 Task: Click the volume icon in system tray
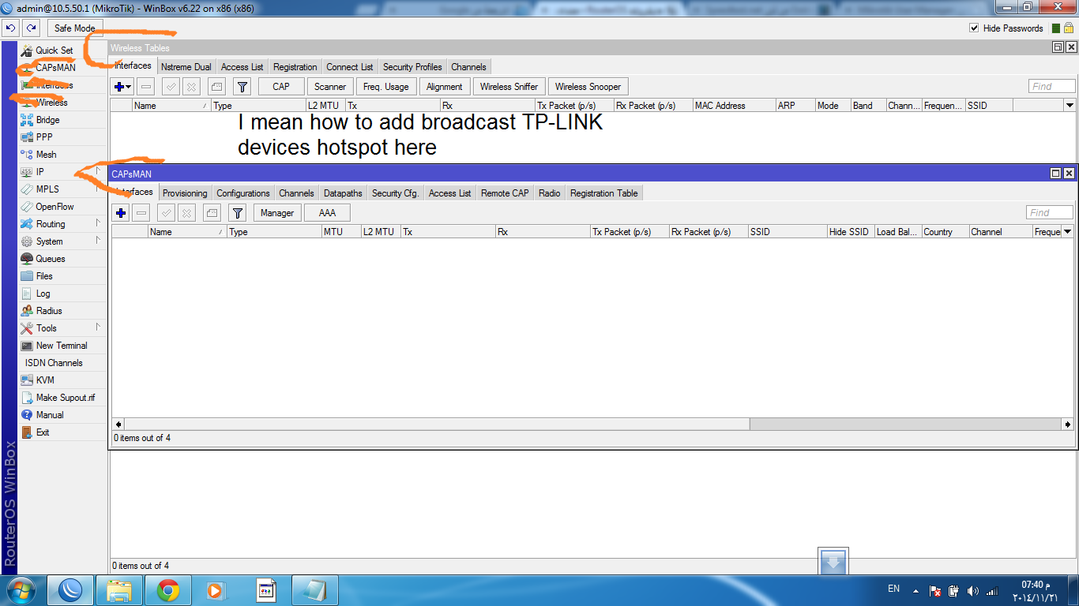click(x=972, y=590)
